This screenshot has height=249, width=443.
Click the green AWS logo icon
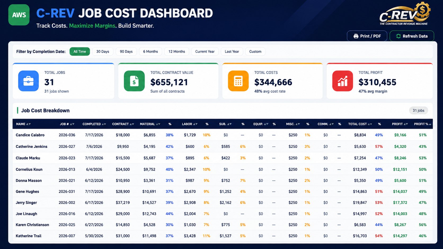coord(19,15)
